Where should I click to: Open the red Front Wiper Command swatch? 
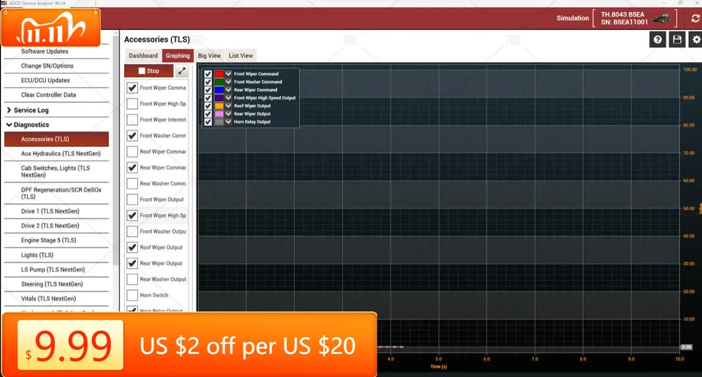tap(219, 74)
